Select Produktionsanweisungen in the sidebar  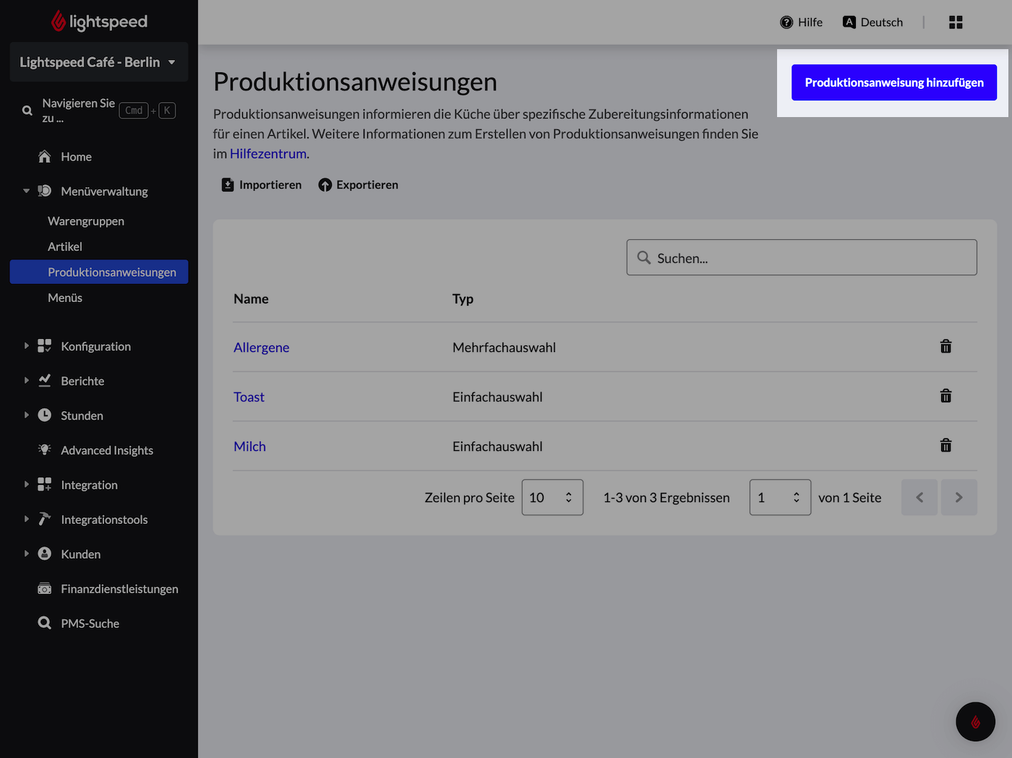click(99, 272)
